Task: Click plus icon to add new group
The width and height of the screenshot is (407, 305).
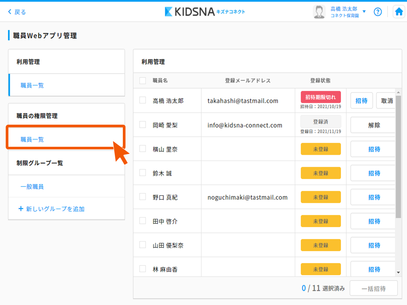Action: point(21,209)
